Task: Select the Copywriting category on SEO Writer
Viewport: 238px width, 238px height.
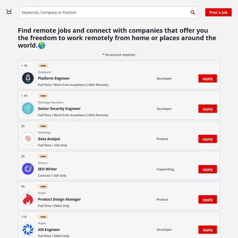Action: 165,169
